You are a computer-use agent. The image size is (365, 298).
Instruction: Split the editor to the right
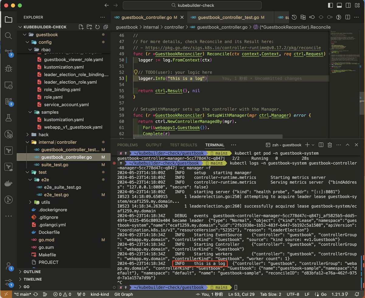[x=348, y=18]
